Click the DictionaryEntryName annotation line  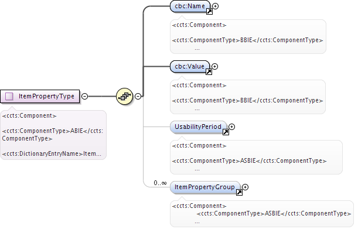coord(52,153)
